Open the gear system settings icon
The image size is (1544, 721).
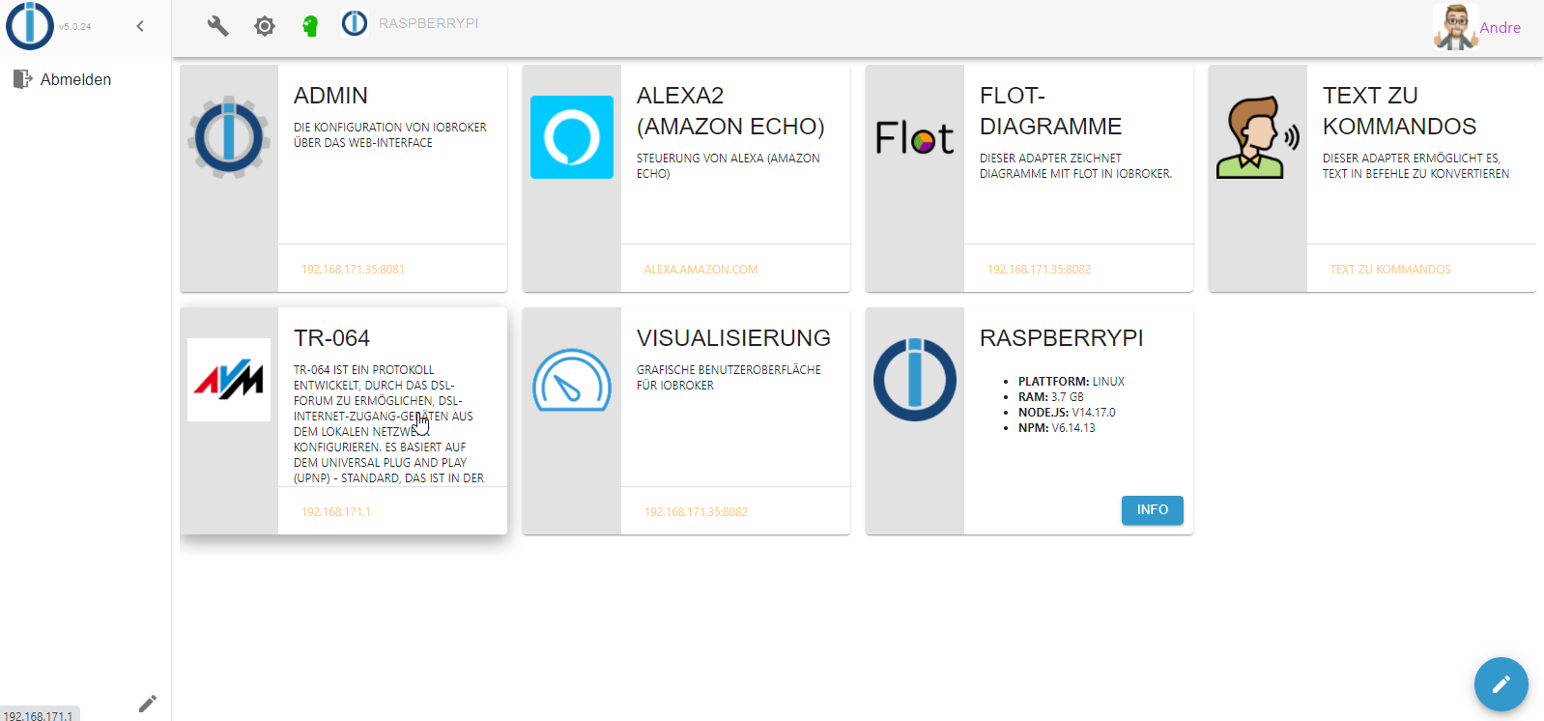tap(265, 26)
